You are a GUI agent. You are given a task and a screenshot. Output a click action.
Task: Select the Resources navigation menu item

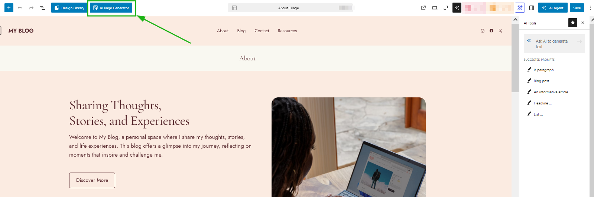pos(287,31)
